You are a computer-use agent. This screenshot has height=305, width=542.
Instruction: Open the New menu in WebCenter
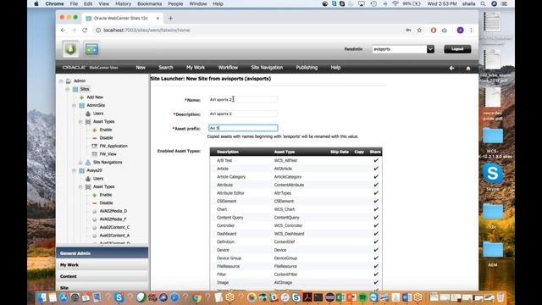point(141,68)
